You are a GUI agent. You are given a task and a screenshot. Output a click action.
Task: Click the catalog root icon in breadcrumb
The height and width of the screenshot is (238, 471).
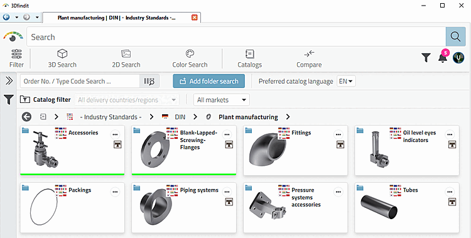tap(43, 117)
